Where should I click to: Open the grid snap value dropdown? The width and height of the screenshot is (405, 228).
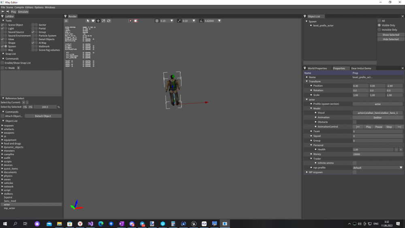click(171, 21)
